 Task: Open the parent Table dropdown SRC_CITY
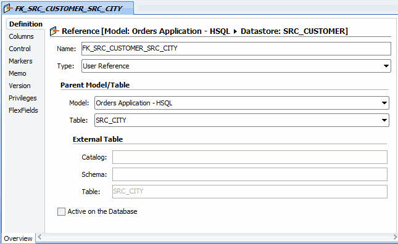click(242, 120)
